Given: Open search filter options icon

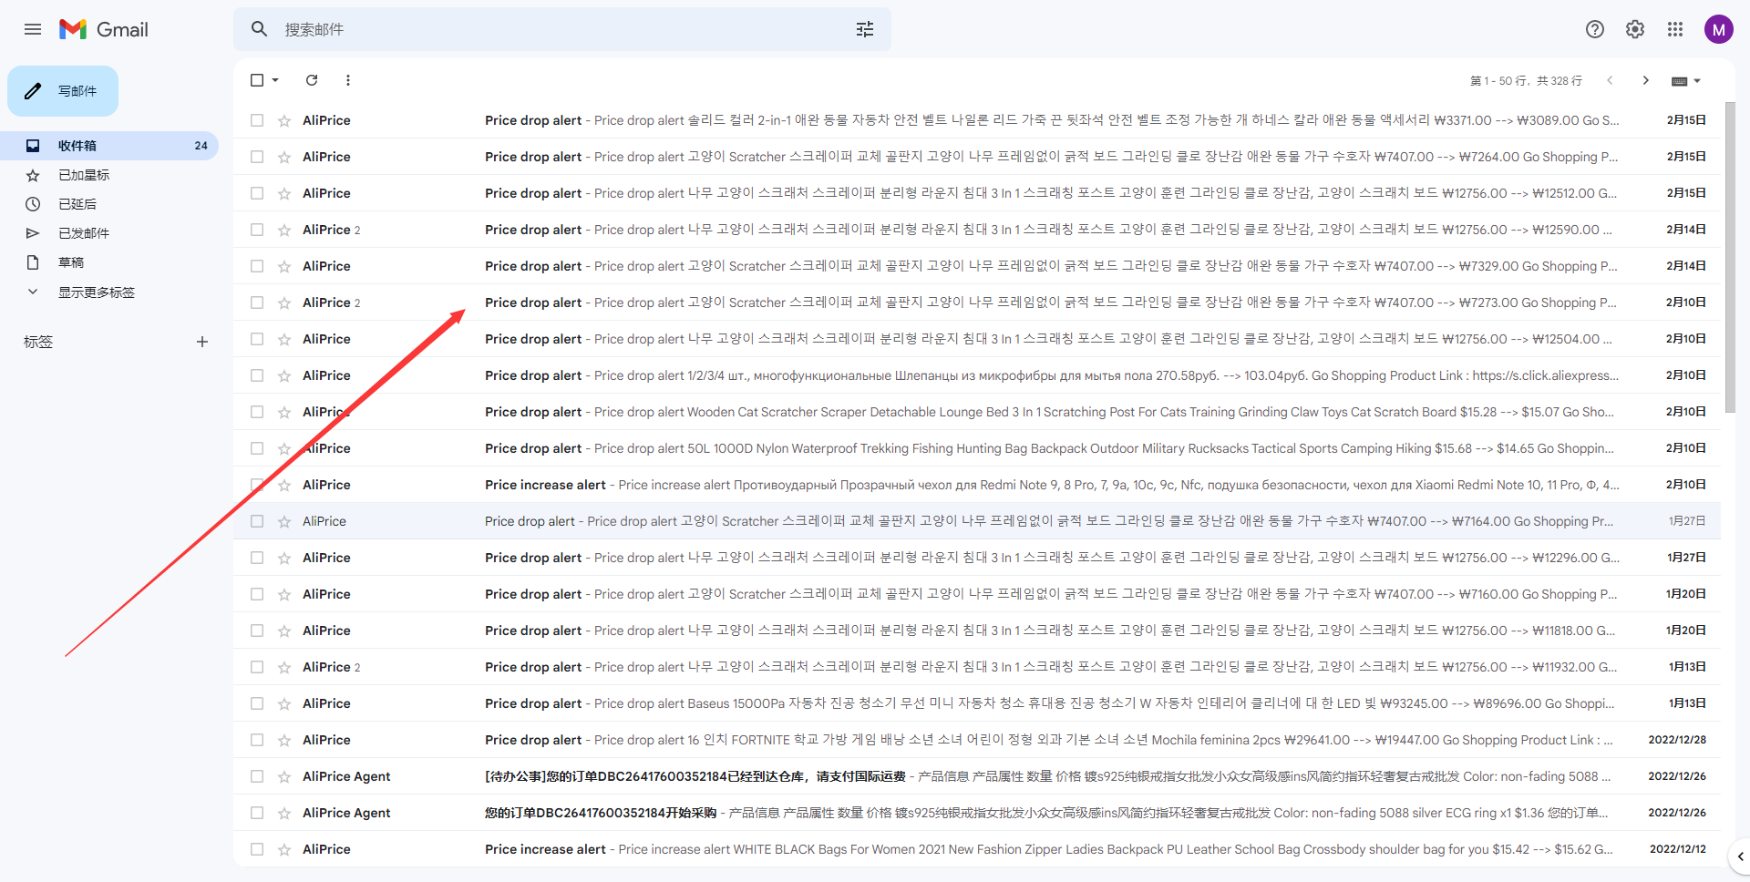Looking at the screenshot, I should click(865, 29).
